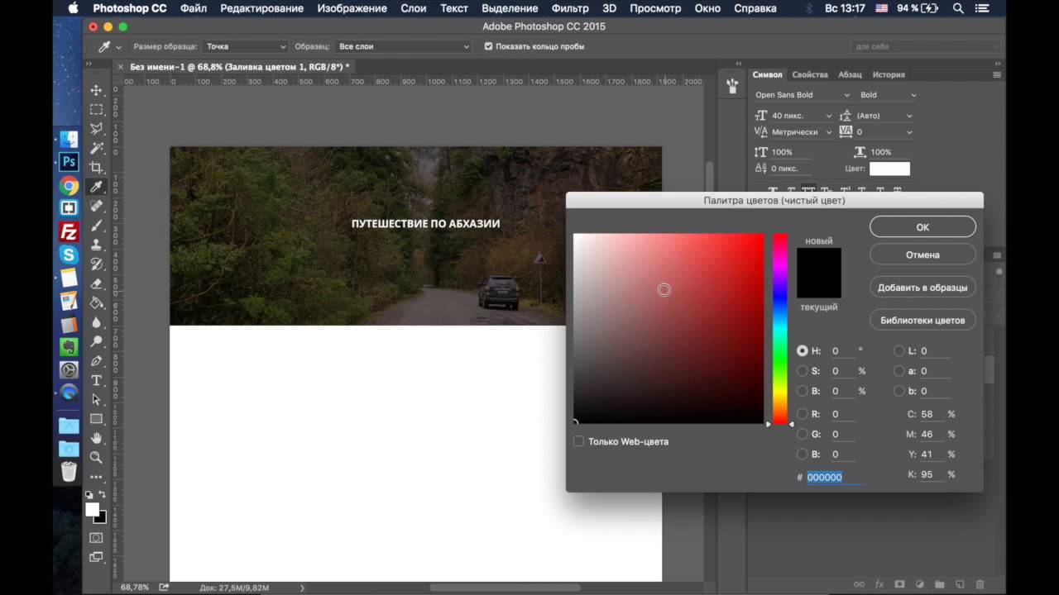Click 'Добавить в образцы' button
Image resolution: width=1059 pixels, height=595 pixels.
point(922,288)
